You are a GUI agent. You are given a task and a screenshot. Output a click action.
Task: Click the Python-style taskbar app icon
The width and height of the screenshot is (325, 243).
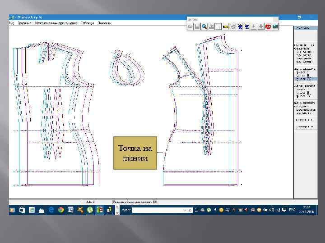click(109, 210)
